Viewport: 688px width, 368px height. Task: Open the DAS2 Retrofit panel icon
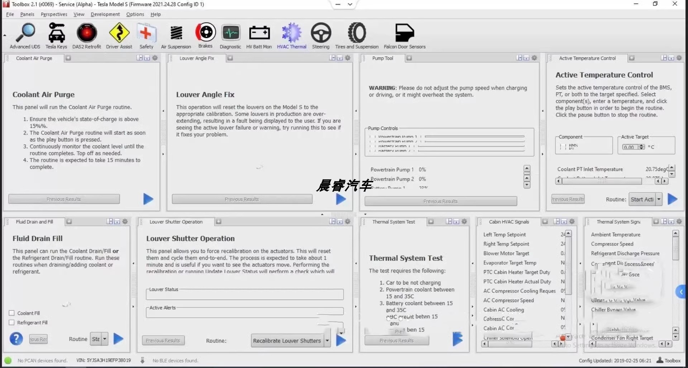point(86,35)
